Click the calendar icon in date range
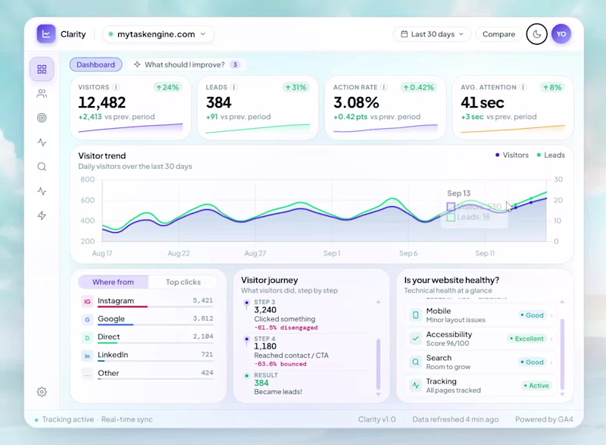 (405, 34)
